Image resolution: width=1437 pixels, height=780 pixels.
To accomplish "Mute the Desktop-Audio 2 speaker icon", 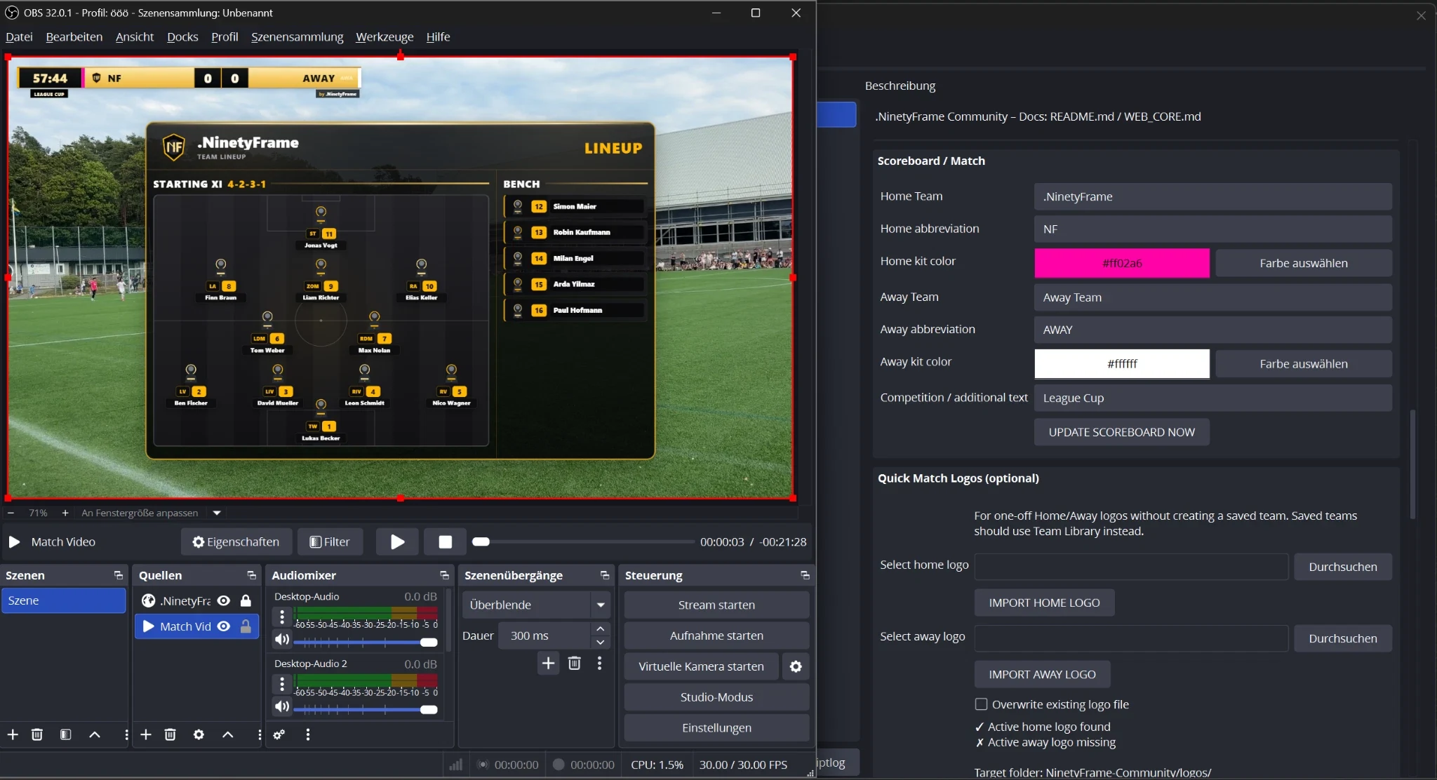I will (282, 706).
